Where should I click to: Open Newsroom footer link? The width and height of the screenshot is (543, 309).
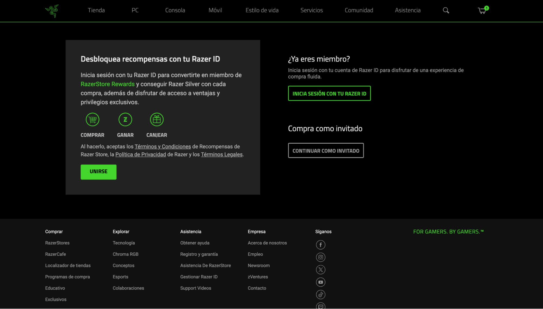click(x=259, y=266)
